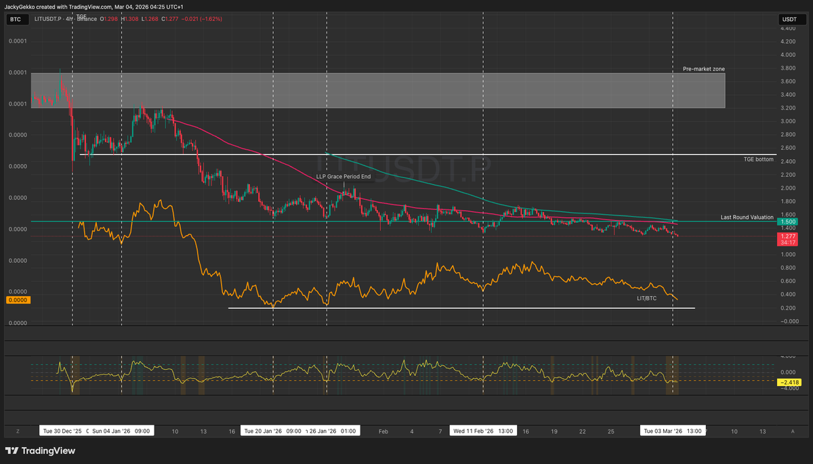Click the green 1.500 price label
The height and width of the screenshot is (464, 813).
click(789, 222)
